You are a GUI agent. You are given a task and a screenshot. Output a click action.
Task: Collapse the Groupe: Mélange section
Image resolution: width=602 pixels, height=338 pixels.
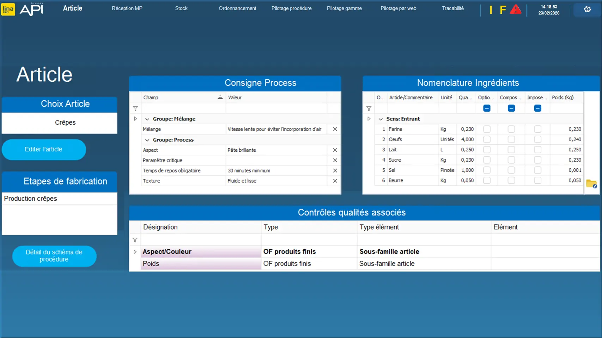tap(147, 119)
